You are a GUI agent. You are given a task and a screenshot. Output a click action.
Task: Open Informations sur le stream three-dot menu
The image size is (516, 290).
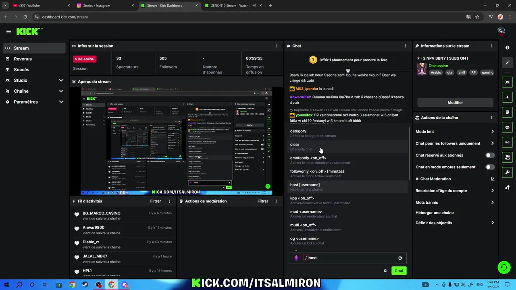(491, 46)
